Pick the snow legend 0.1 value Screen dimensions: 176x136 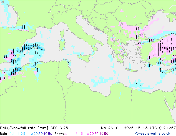point(66,134)
